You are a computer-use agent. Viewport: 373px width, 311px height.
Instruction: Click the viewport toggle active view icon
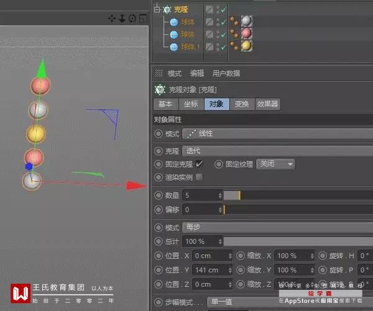click(143, 19)
